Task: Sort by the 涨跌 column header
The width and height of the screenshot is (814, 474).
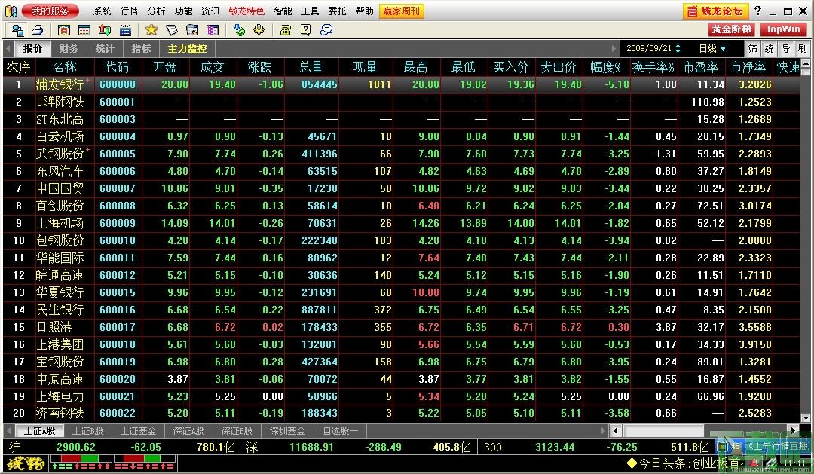Action: point(260,67)
